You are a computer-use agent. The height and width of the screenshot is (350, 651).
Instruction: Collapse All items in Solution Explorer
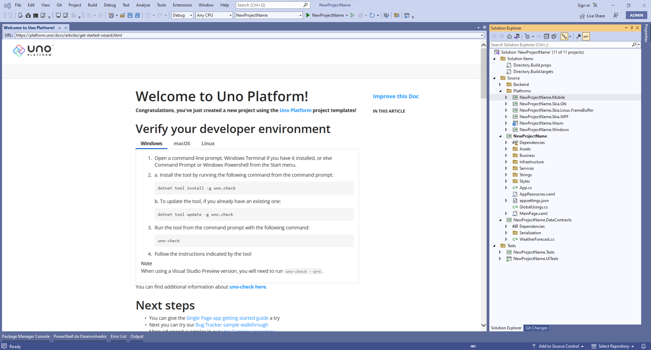tap(547, 36)
